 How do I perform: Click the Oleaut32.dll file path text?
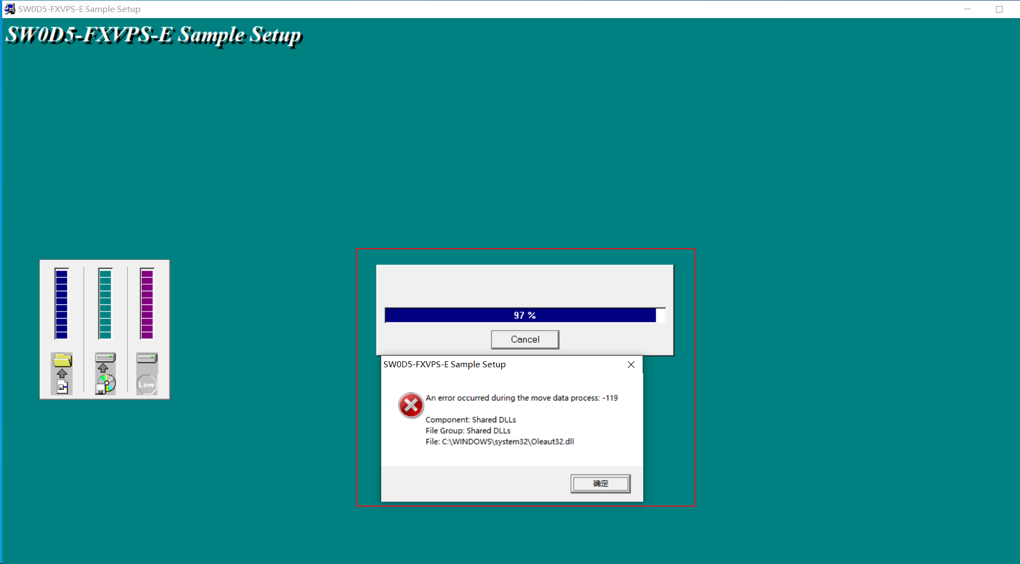pyautogui.click(x=499, y=442)
